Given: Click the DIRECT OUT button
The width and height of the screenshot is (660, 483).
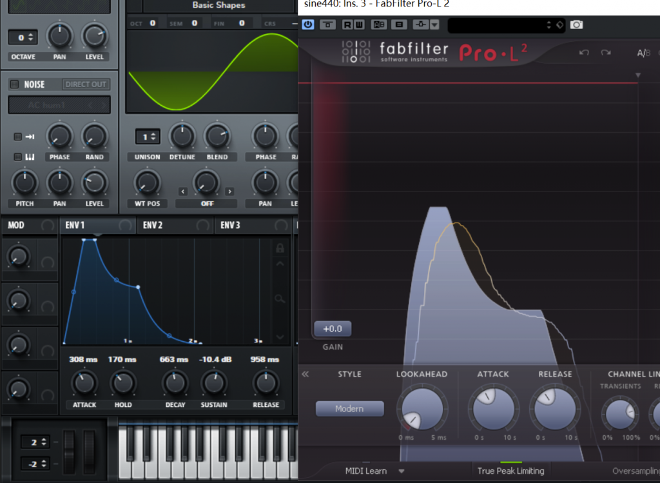Looking at the screenshot, I should click(86, 84).
